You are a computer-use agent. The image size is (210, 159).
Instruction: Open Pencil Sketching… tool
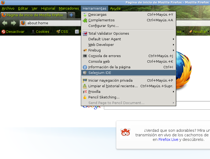[129, 97]
